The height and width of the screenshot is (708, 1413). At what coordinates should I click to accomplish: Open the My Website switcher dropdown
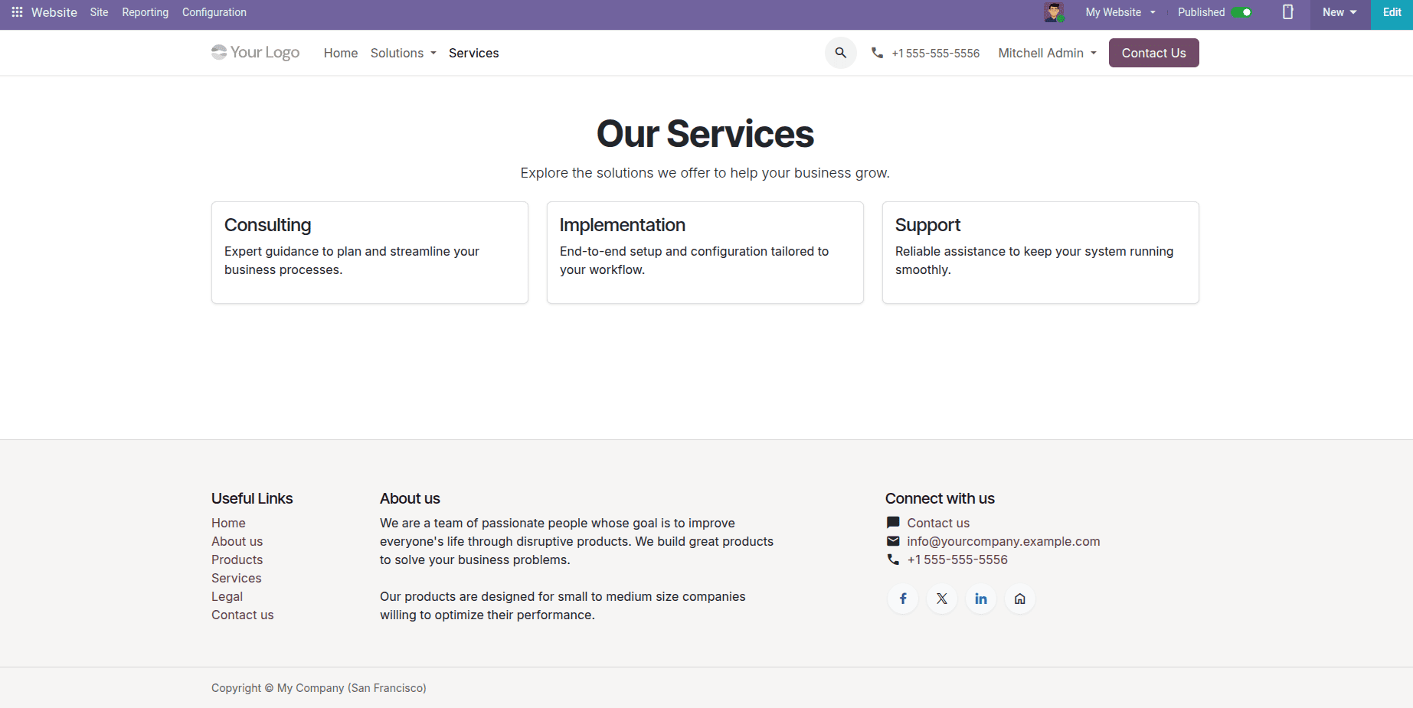pos(1120,12)
